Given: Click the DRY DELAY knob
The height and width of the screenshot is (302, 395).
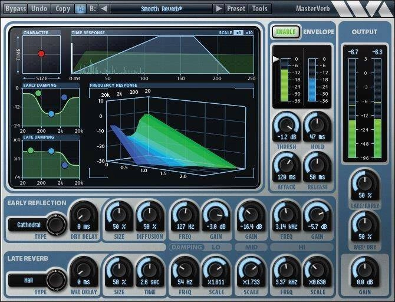Looking at the screenshot, I should coord(84,216).
